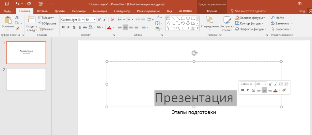Open ribbon font name dropdown
Image resolution: width=312 pixels, height=135 pixels.
pos(83,20)
